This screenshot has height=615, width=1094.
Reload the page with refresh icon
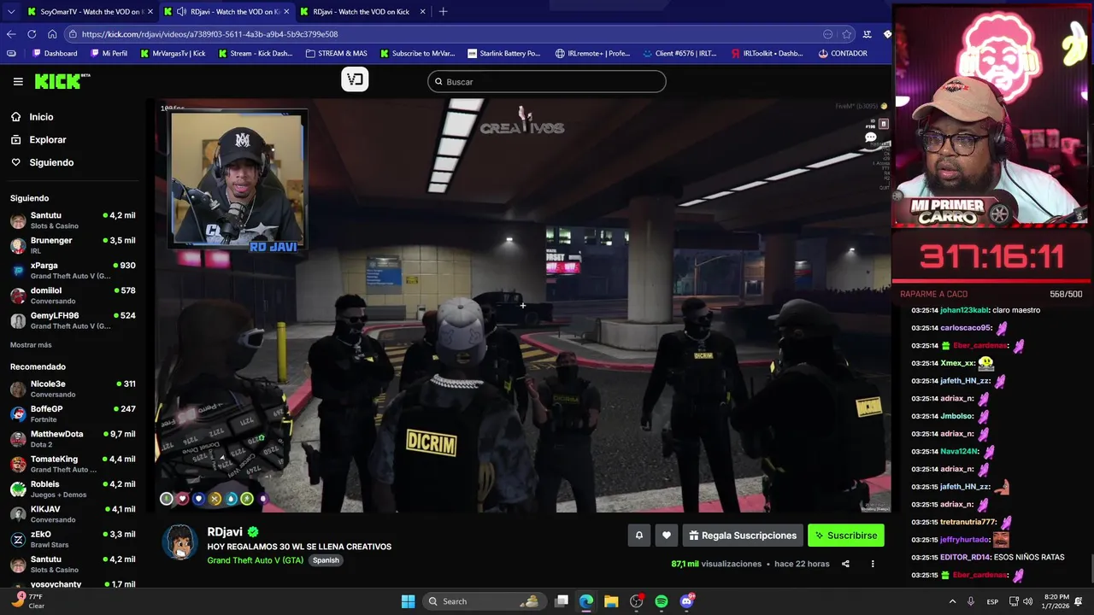[32, 34]
